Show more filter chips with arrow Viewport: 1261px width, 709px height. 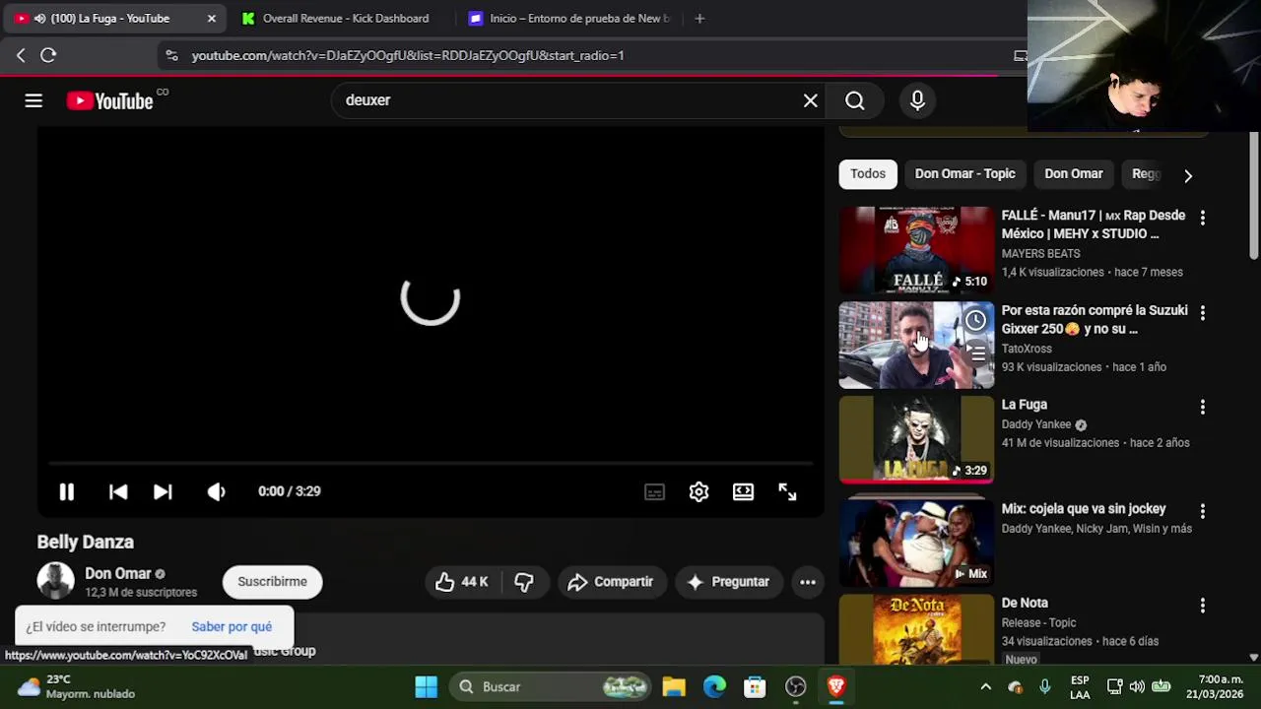point(1187,175)
